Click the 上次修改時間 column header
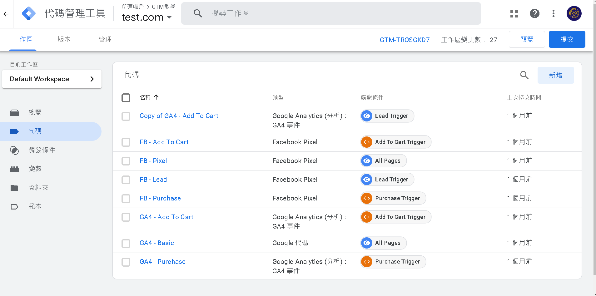596x296 pixels. pyautogui.click(x=524, y=97)
